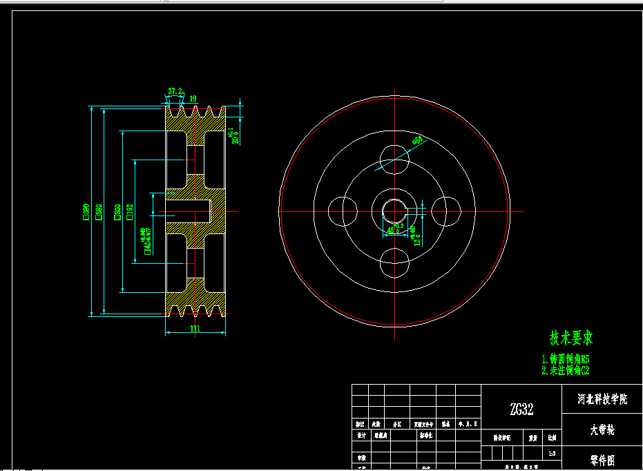
Task: Select the 19 groove pitch dimension
Action: pos(193,98)
